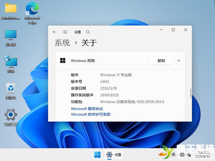This screenshot has width=215, height=161.
Task: Maximize the Settings window
Action: pos(173,30)
